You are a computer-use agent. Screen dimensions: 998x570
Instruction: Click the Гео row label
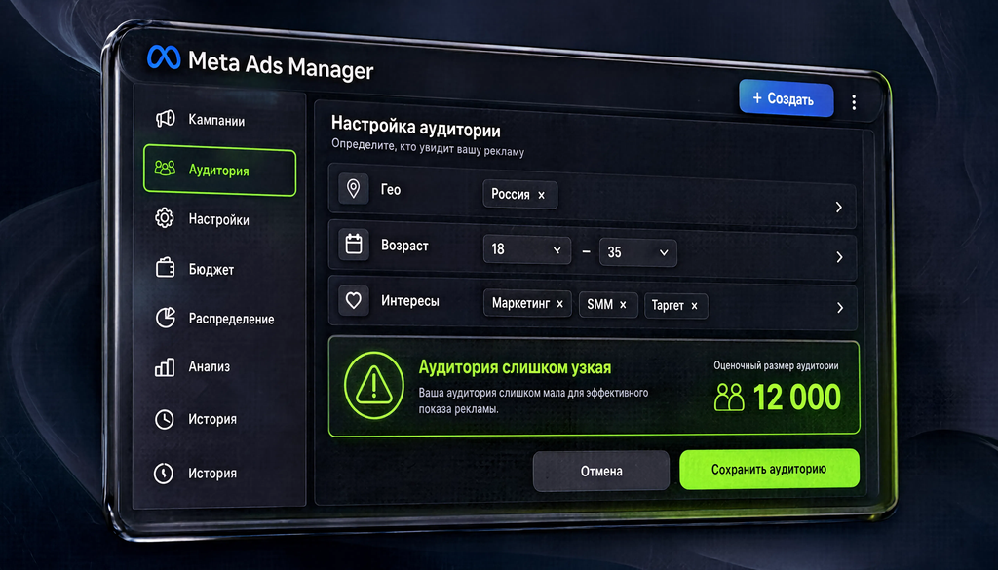pos(391,190)
